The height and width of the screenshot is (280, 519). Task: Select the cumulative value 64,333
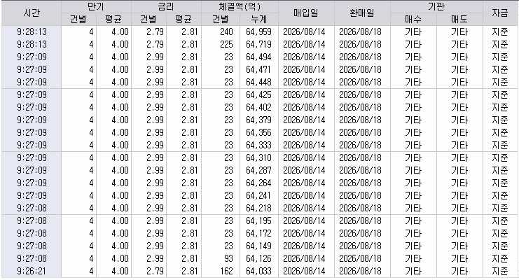258,146
